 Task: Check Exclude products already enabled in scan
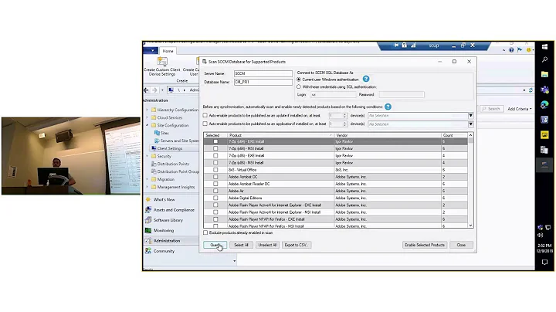click(205, 233)
